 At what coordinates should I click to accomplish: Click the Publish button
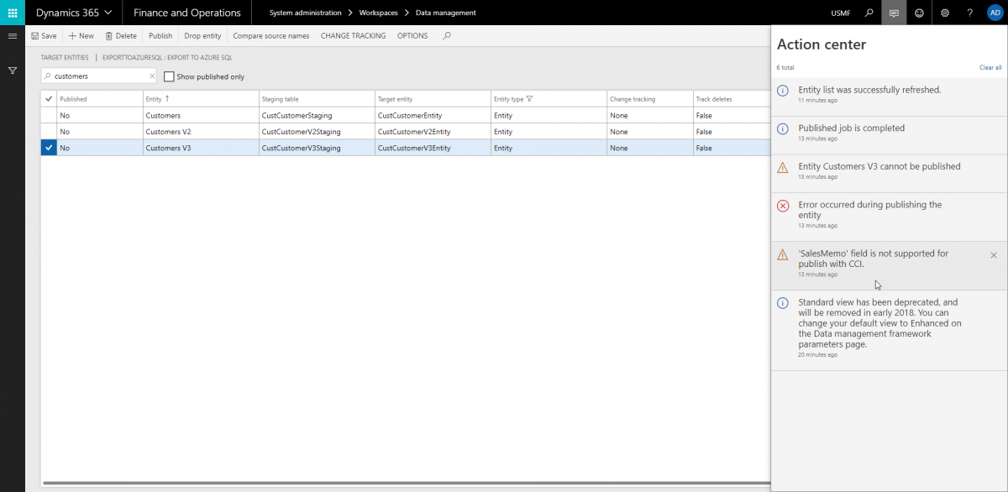pyautogui.click(x=160, y=36)
